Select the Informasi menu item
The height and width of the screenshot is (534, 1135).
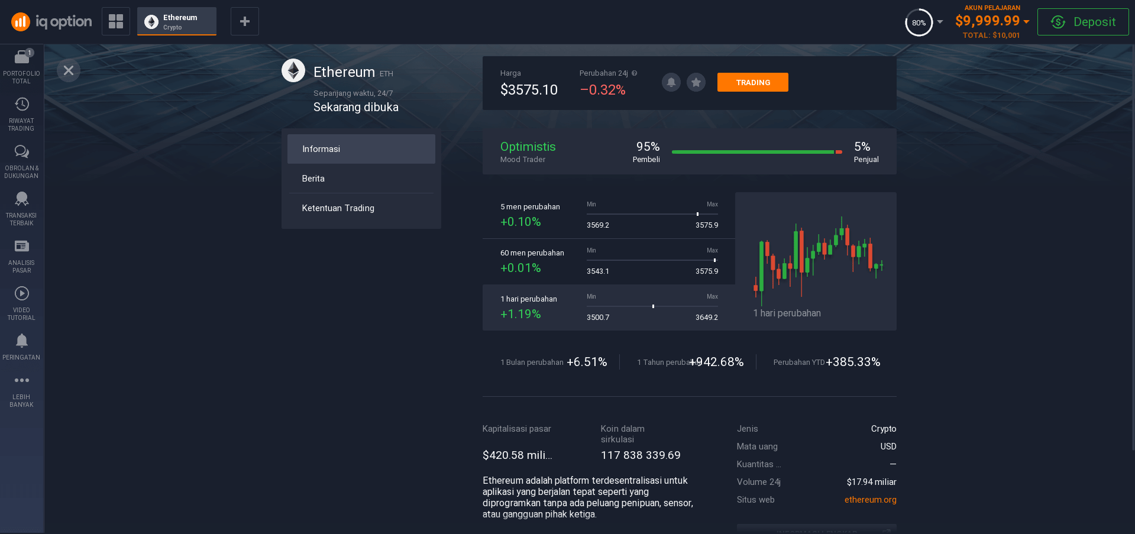pos(361,149)
